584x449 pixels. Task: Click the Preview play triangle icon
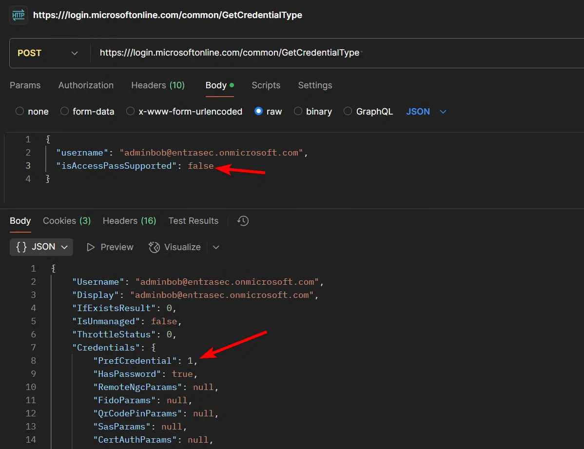click(91, 248)
